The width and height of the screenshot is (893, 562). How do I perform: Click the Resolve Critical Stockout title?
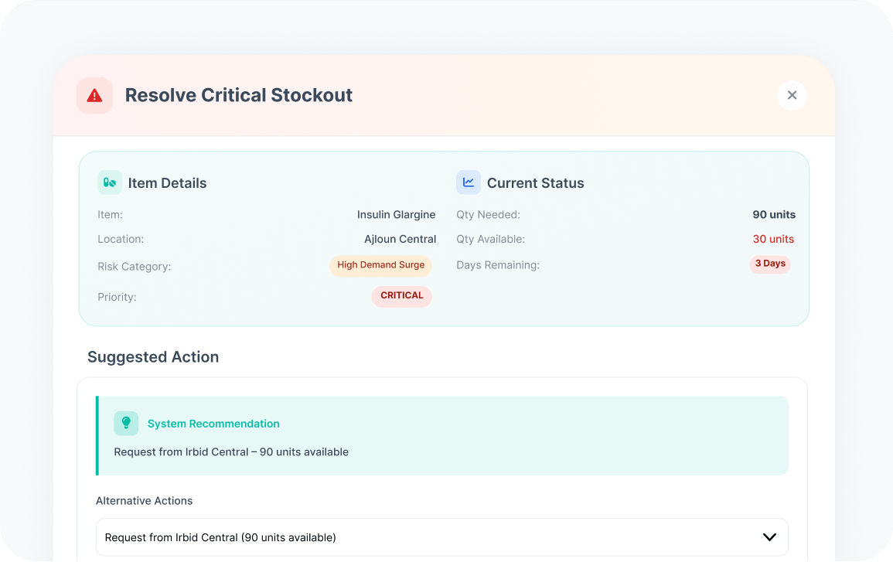(x=238, y=95)
